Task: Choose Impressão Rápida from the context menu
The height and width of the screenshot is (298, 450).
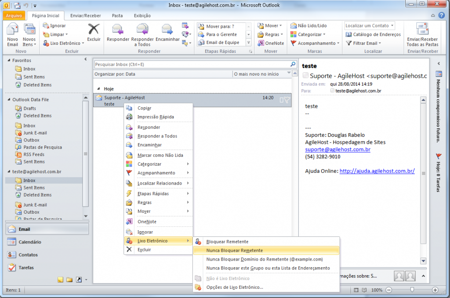Action: coord(158,117)
